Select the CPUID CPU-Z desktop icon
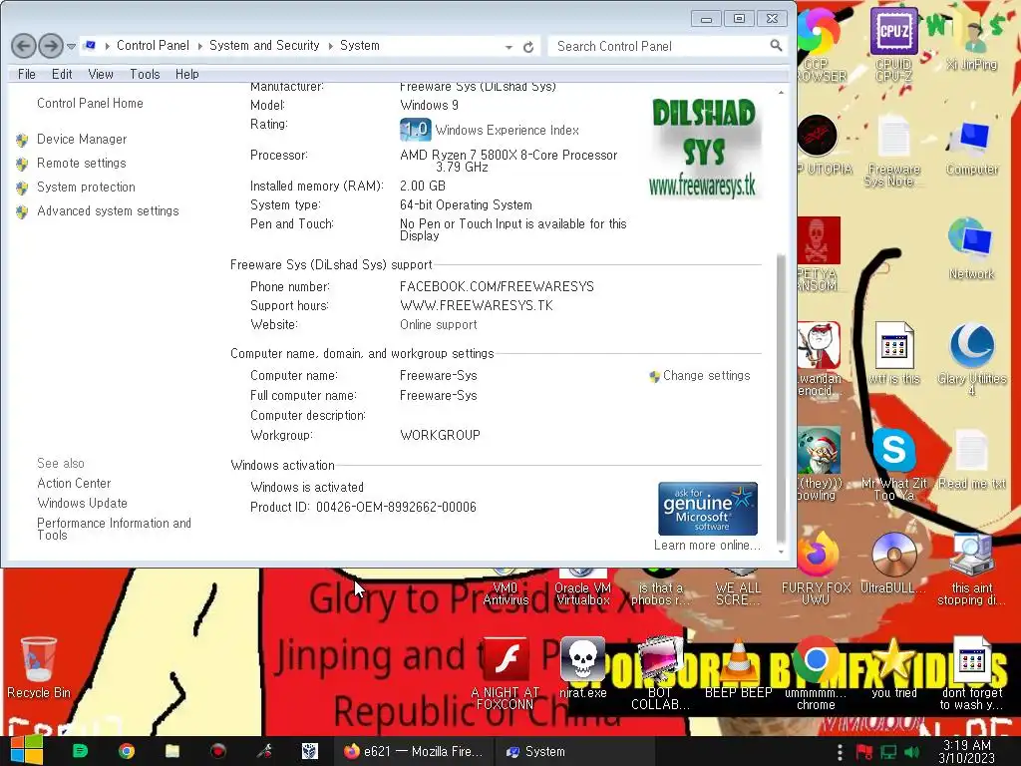The image size is (1021, 766). pos(893,44)
